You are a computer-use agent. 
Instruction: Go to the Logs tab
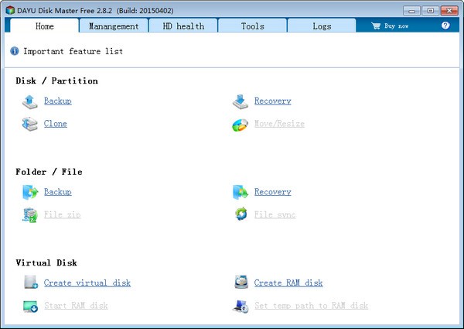322,26
